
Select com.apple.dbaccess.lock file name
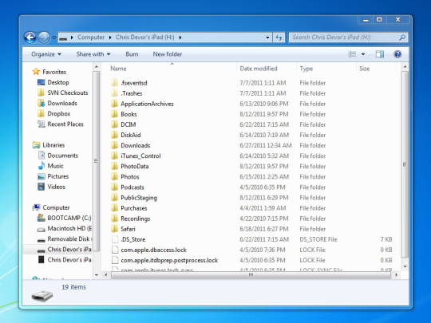pyautogui.click(x=154, y=250)
